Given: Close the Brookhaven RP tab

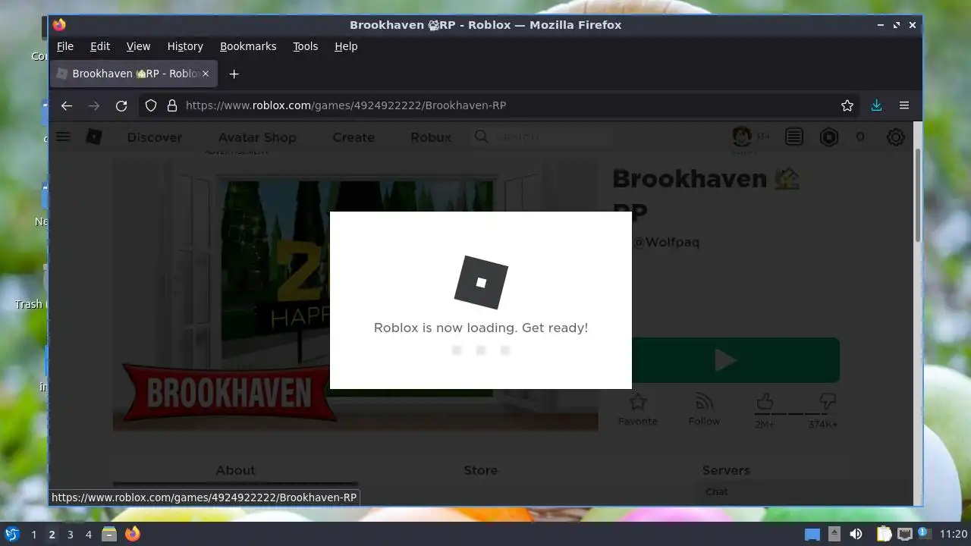Looking at the screenshot, I should 205,74.
